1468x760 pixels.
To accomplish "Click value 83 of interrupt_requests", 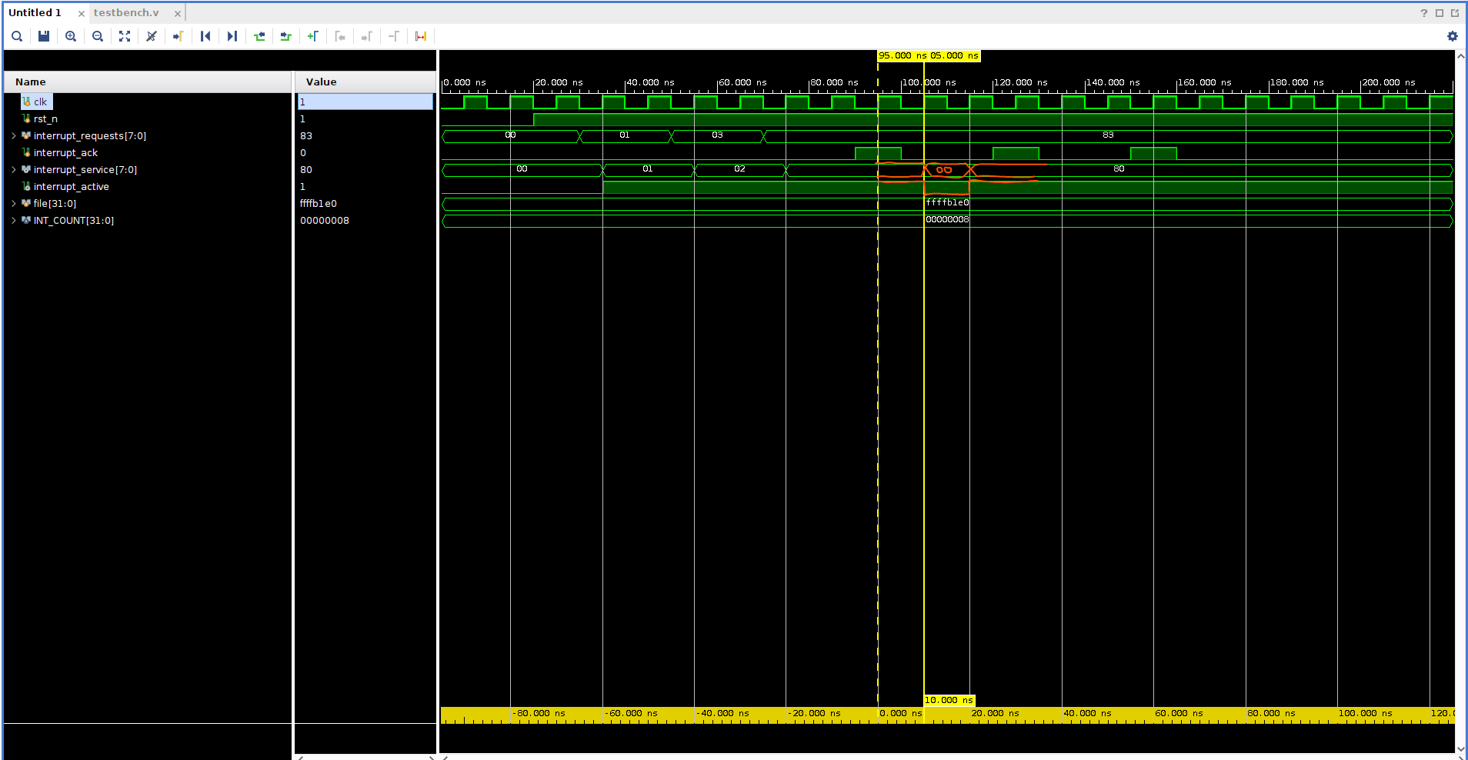I will click(x=306, y=136).
